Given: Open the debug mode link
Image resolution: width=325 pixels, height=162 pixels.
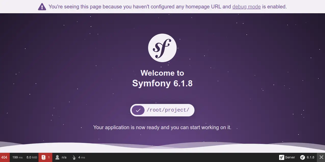Looking at the screenshot, I should coord(246,7).
